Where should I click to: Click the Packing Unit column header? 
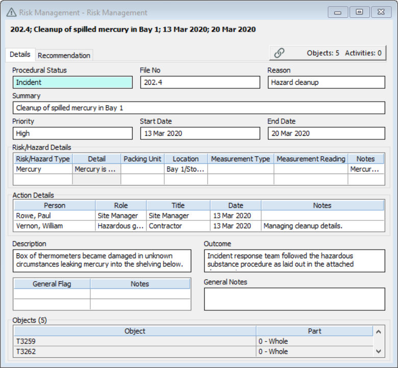tap(142, 159)
